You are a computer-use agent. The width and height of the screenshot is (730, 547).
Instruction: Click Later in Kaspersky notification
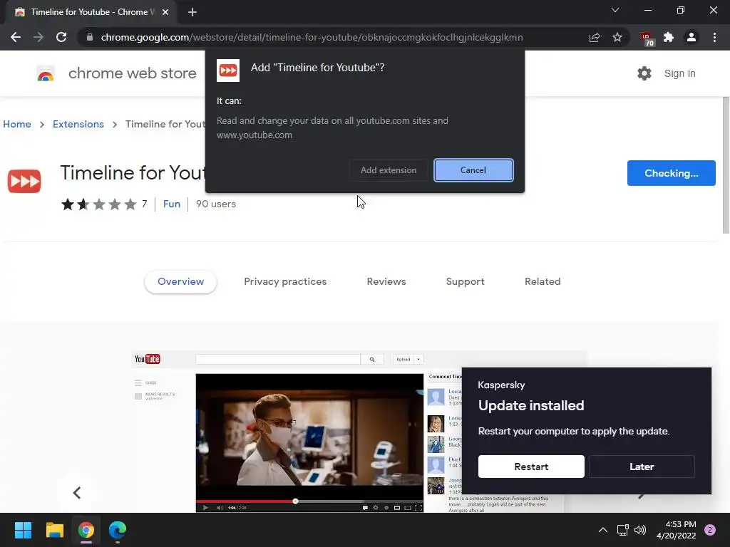[642, 467]
